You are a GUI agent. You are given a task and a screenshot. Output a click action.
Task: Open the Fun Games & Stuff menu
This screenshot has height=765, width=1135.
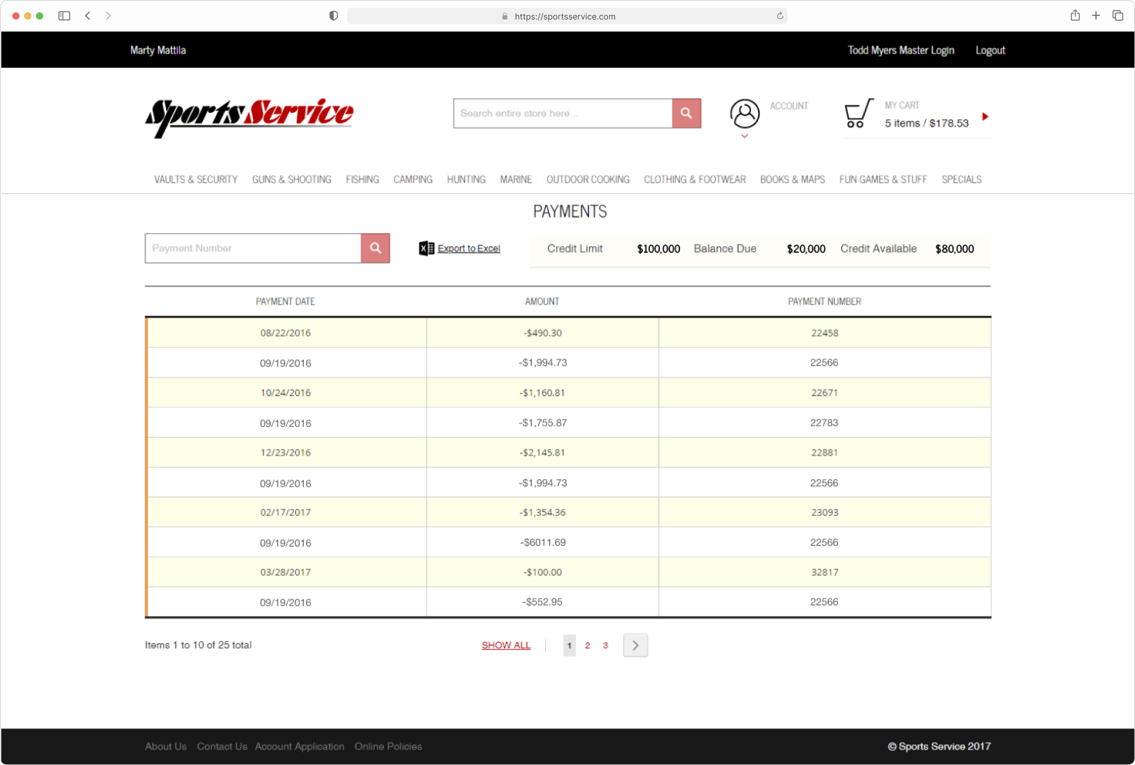tap(883, 180)
